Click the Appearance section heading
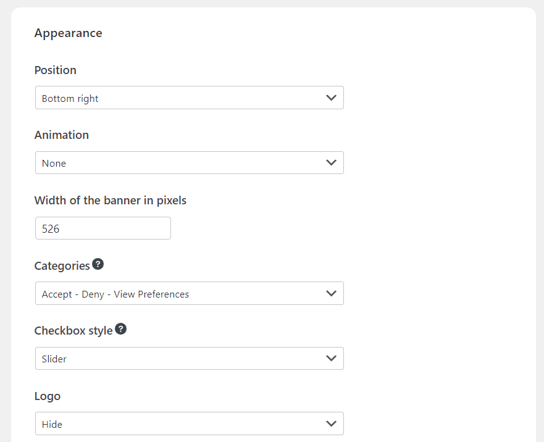The height and width of the screenshot is (442, 544). click(x=68, y=33)
